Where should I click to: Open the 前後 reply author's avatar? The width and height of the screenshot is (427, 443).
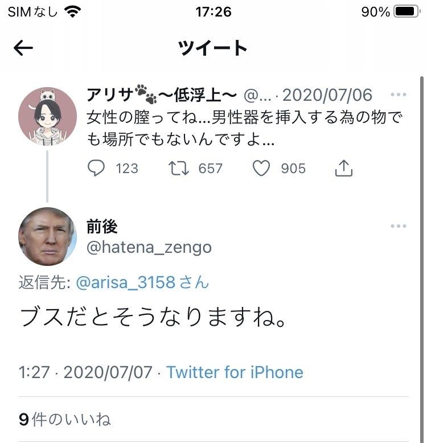tap(47, 236)
